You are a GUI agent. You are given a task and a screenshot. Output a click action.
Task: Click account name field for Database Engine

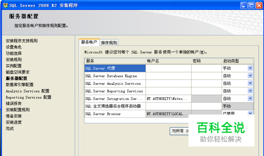click(169, 76)
